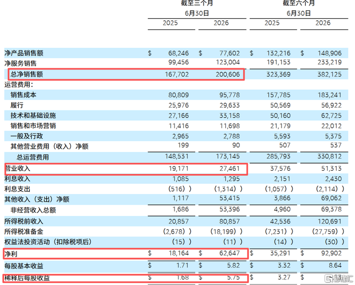Select the 销售成本 row label
The height and width of the screenshot is (285, 355).
click(x=23, y=95)
